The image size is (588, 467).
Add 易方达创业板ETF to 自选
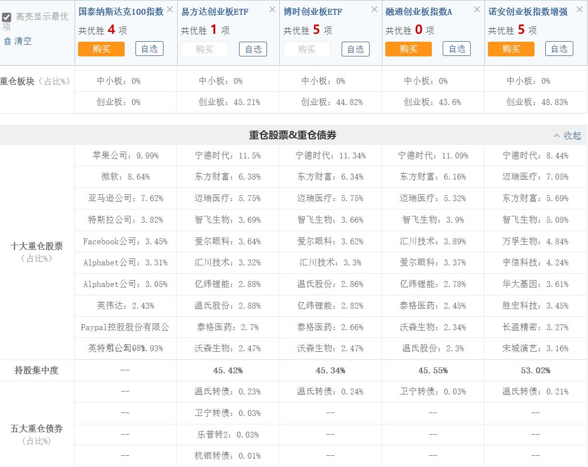point(253,49)
